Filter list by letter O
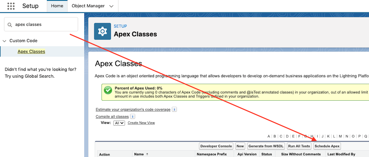369x157 pixels. [353, 136]
